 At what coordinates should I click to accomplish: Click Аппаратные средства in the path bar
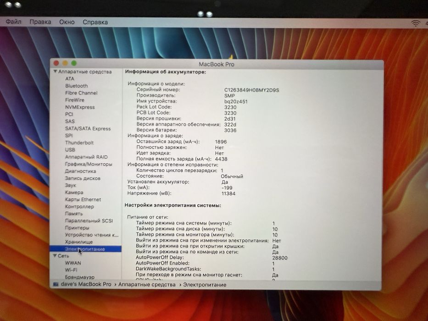[x=147, y=284]
